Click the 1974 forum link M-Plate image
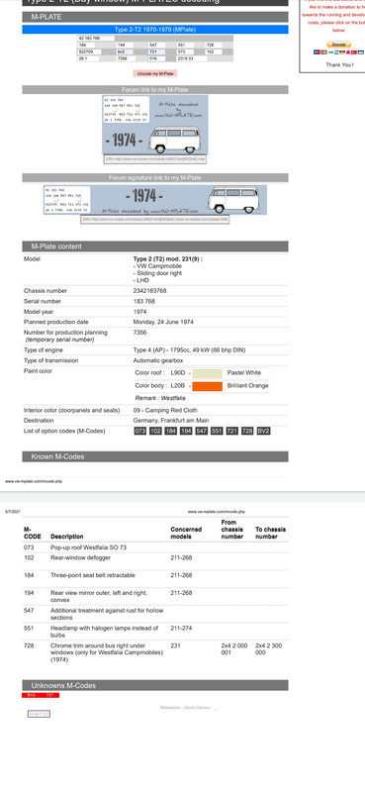This screenshot has width=365, height=792. pos(155,125)
